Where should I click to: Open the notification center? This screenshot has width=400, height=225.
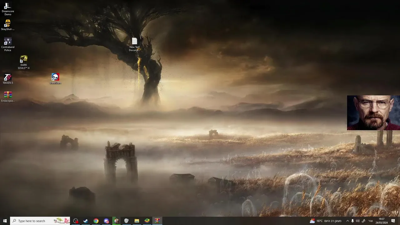click(x=393, y=221)
